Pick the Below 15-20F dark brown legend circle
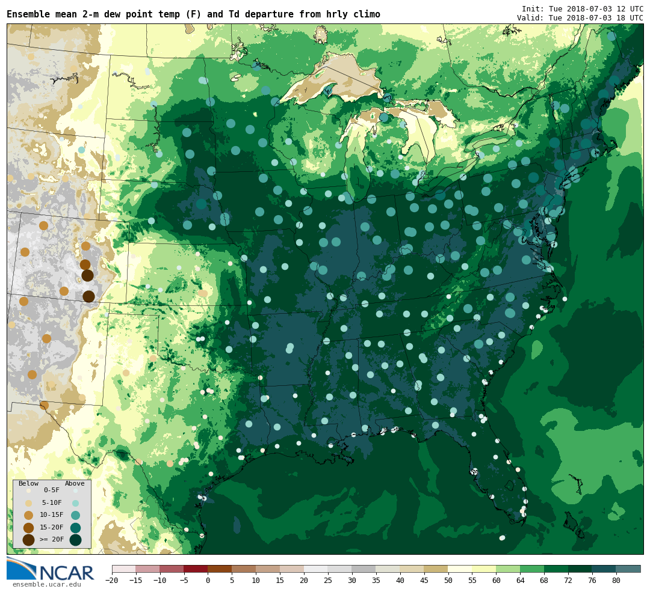The height and width of the screenshot is (592, 650). (29, 528)
